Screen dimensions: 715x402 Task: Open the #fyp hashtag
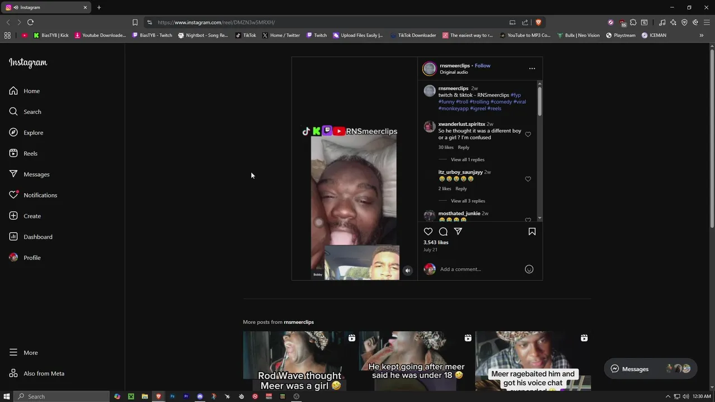tap(516, 95)
